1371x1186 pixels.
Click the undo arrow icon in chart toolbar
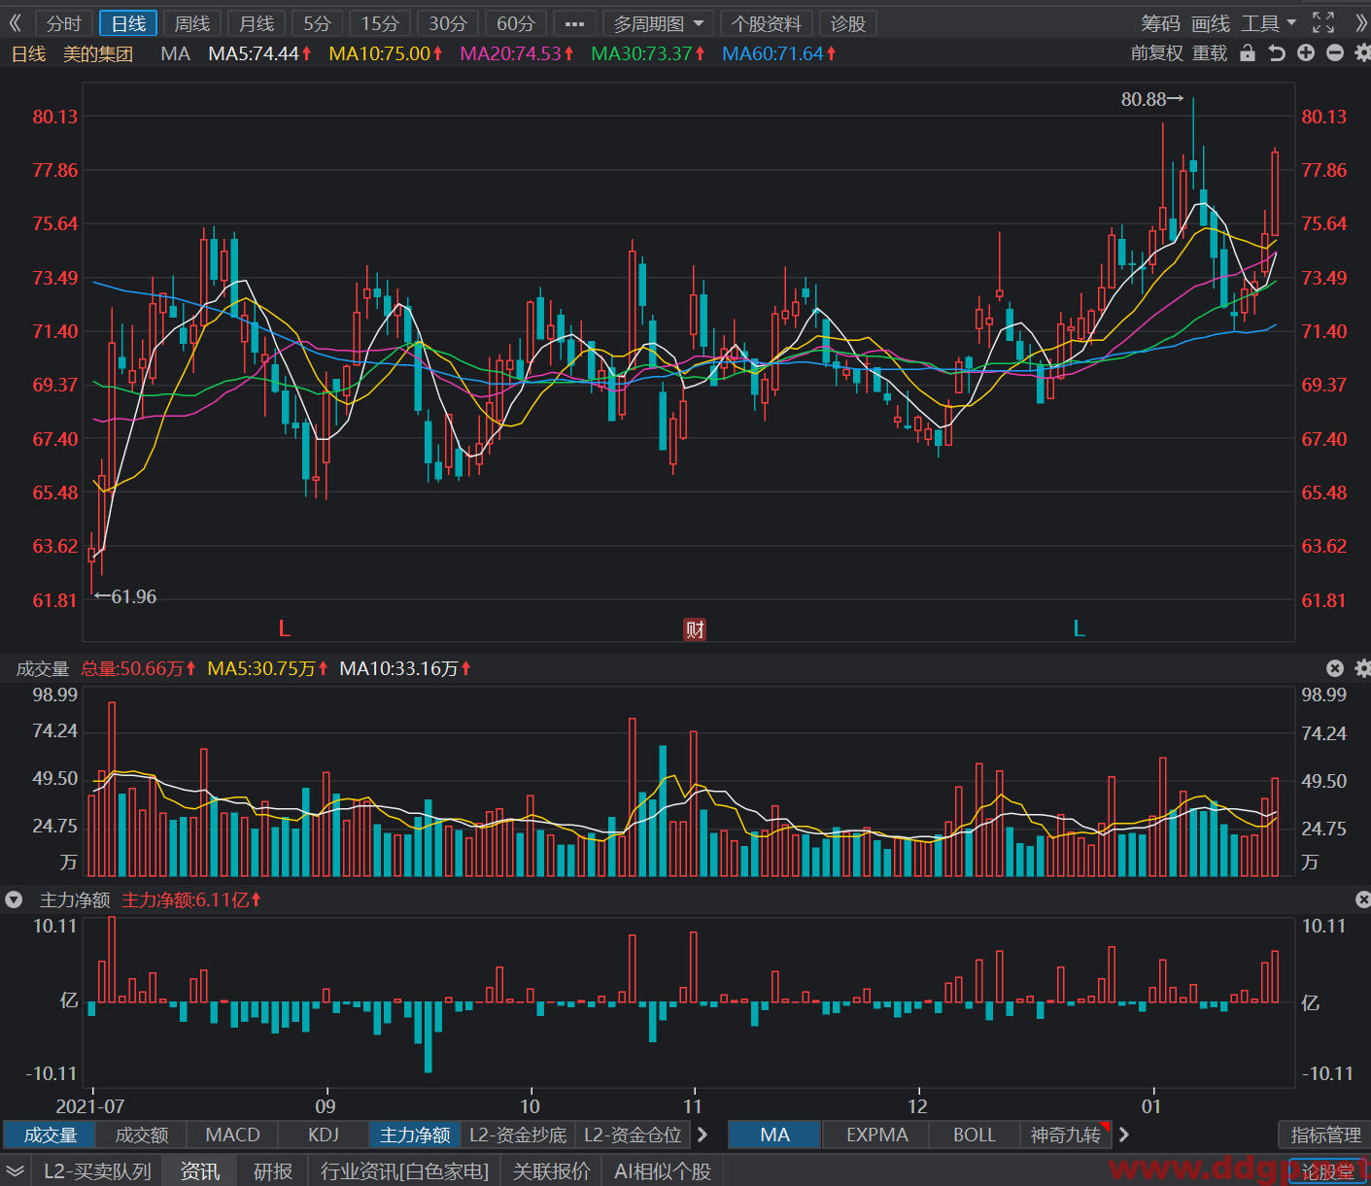1277,53
